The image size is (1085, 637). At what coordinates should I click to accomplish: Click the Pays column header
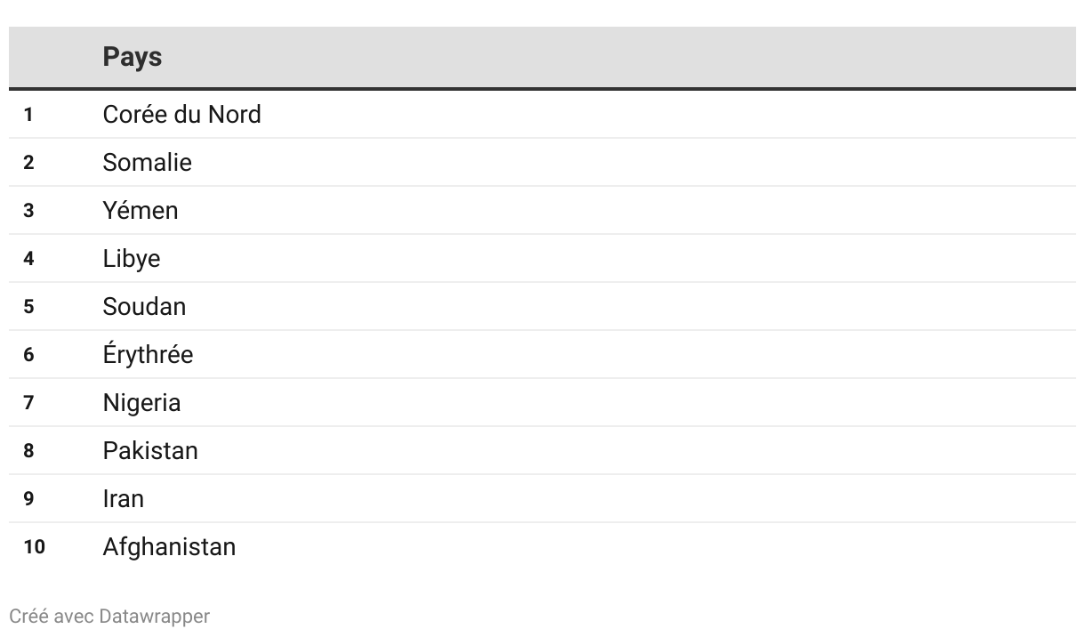133,57
